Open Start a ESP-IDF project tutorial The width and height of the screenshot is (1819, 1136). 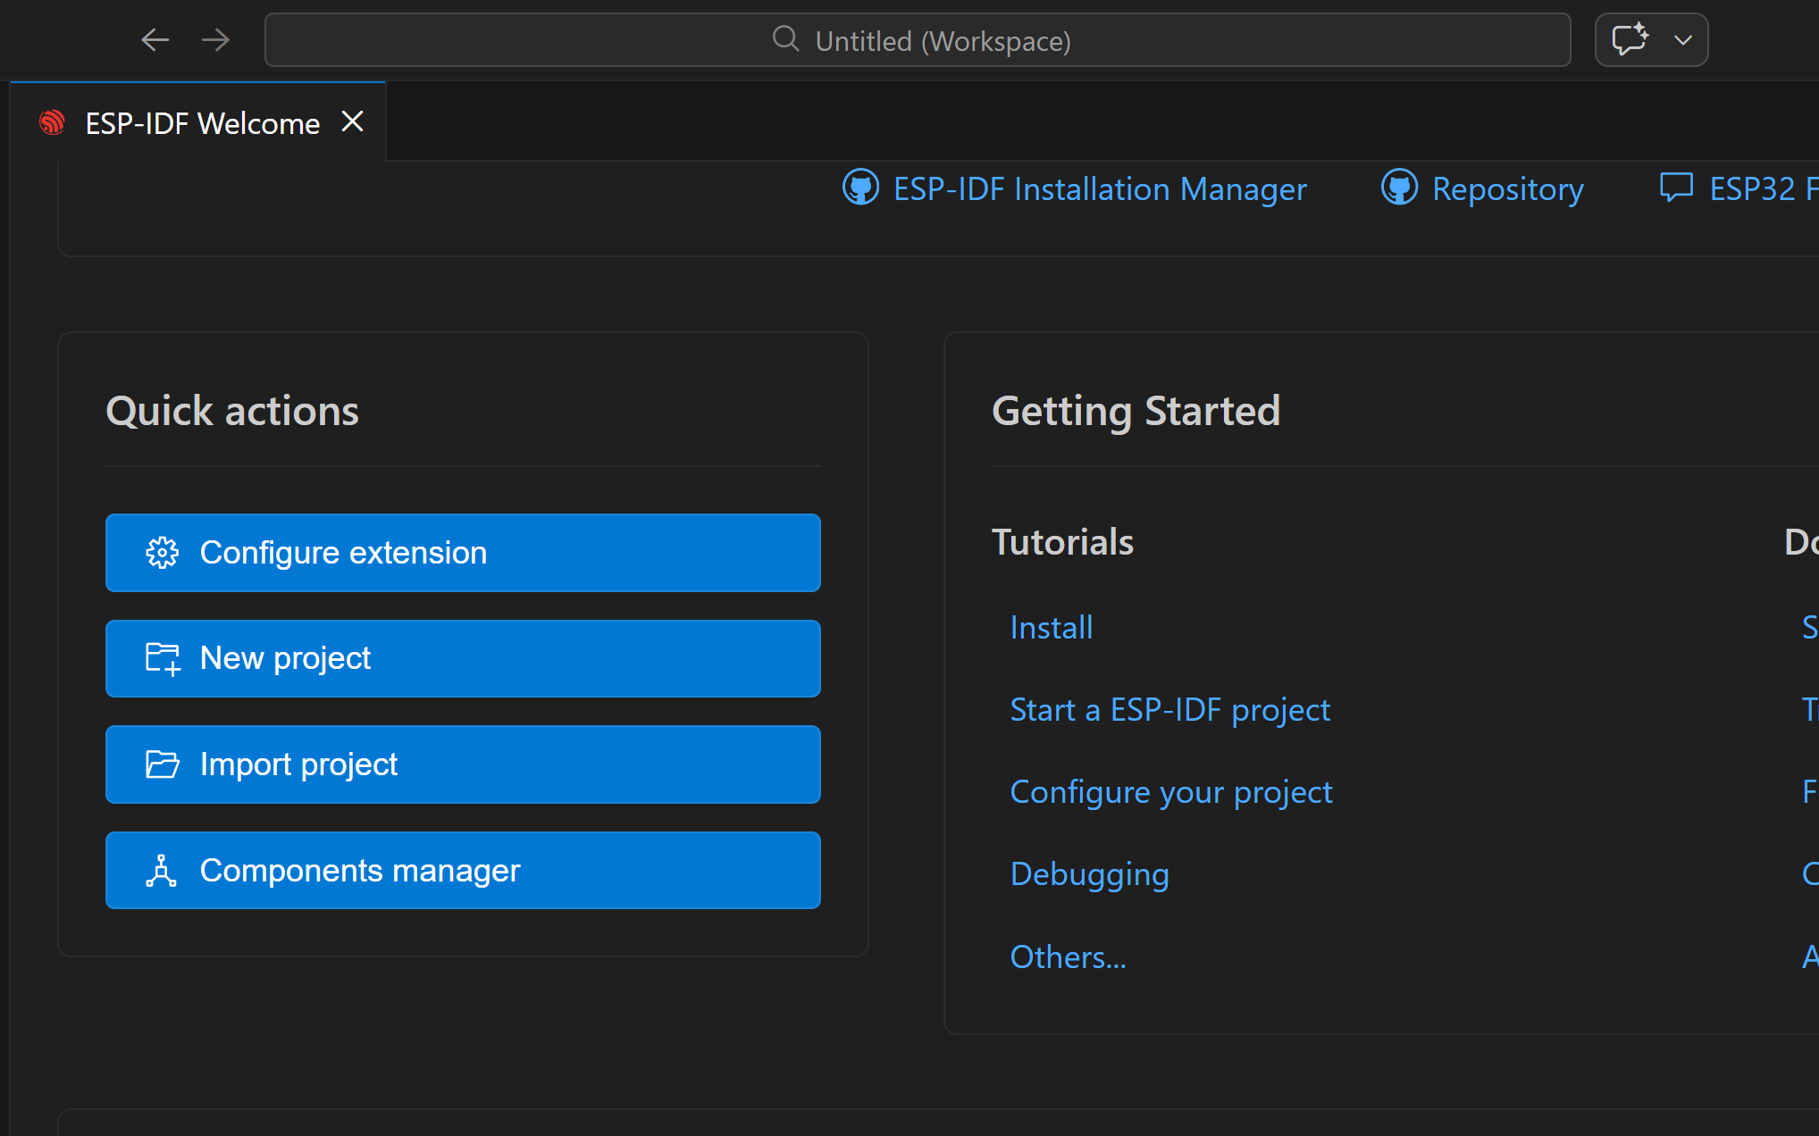[1169, 710]
